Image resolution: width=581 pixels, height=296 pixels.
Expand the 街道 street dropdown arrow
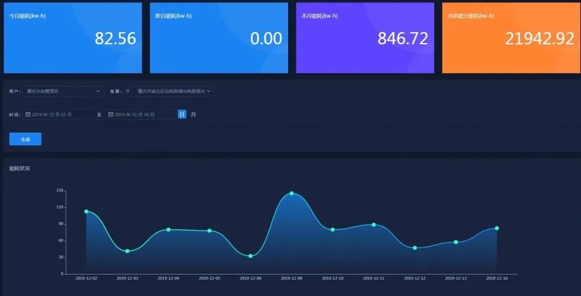click(209, 91)
